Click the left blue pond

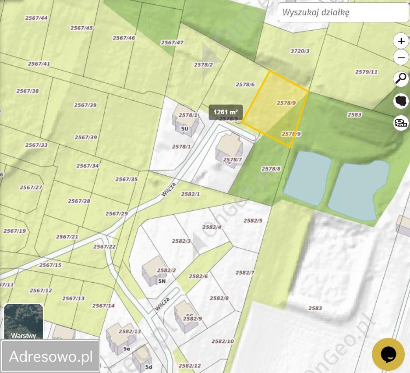coord(307,178)
